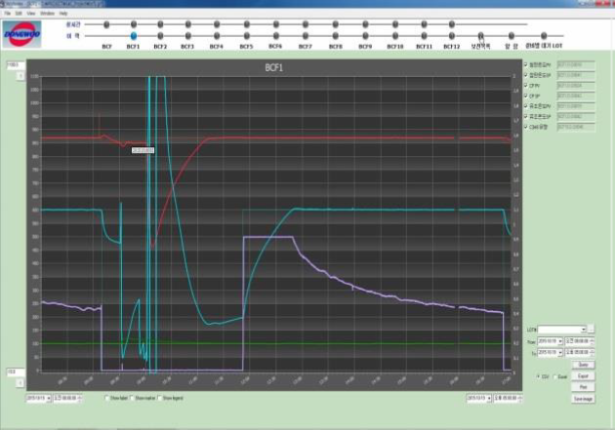Click the Dongwoo logo image
The height and width of the screenshot is (430, 615).
21,34
